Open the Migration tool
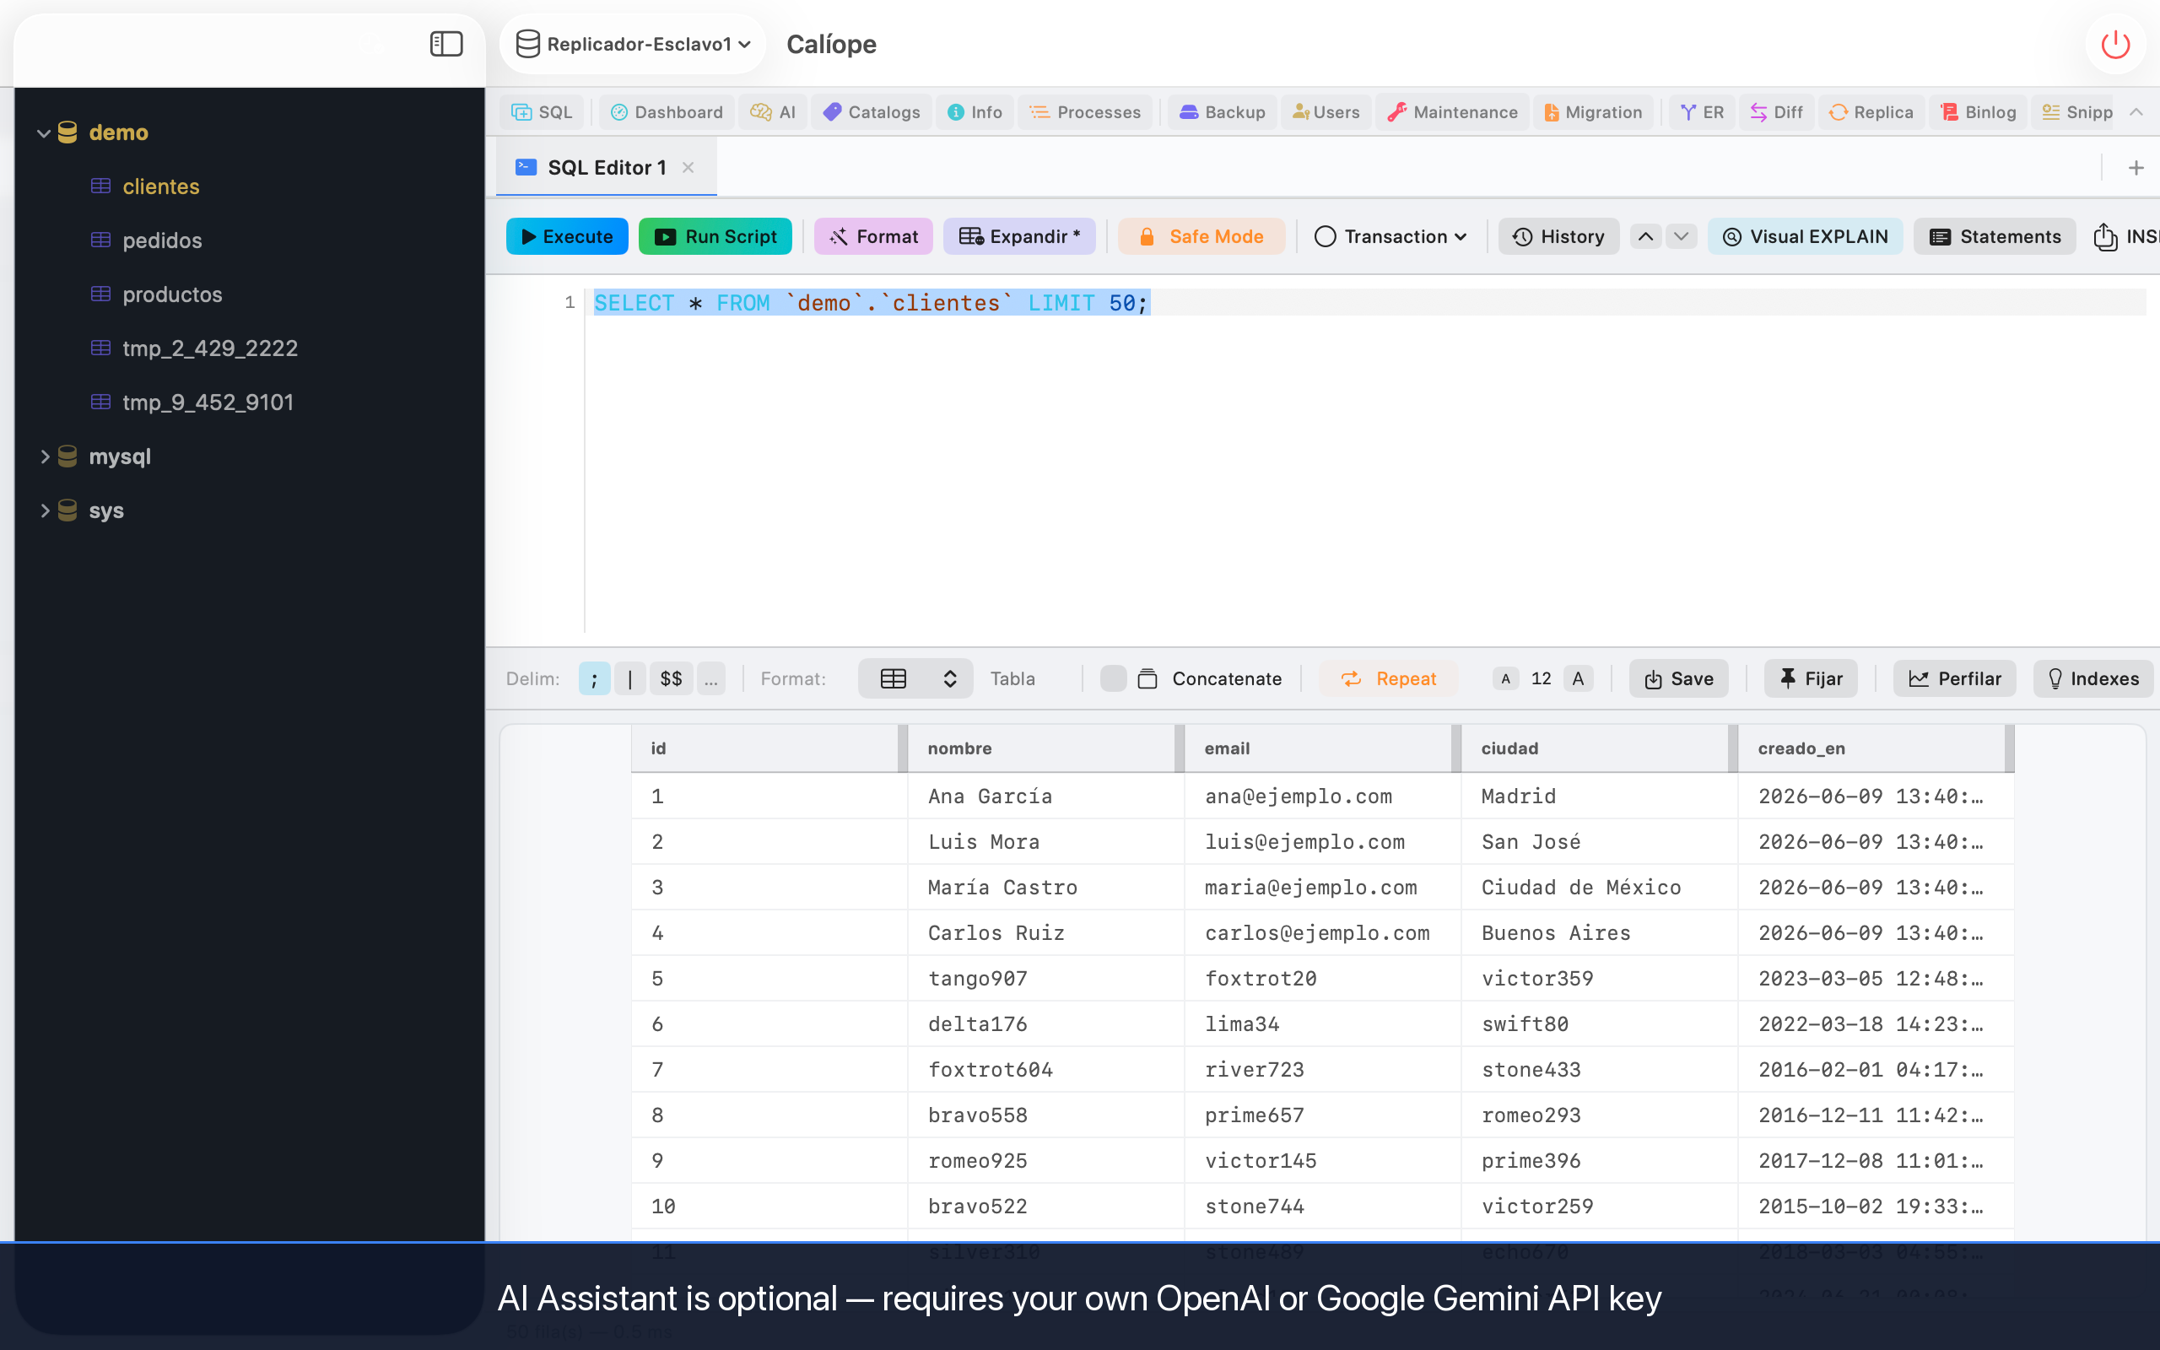The height and width of the screenshot is (1350, 2160). (1593, 111)
